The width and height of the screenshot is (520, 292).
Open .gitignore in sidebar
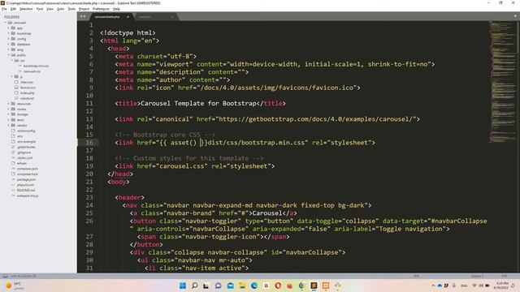[x=24, y=152]
